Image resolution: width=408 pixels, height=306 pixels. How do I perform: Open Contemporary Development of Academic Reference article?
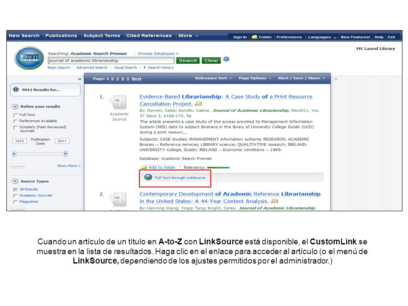[x=230, y=198]
